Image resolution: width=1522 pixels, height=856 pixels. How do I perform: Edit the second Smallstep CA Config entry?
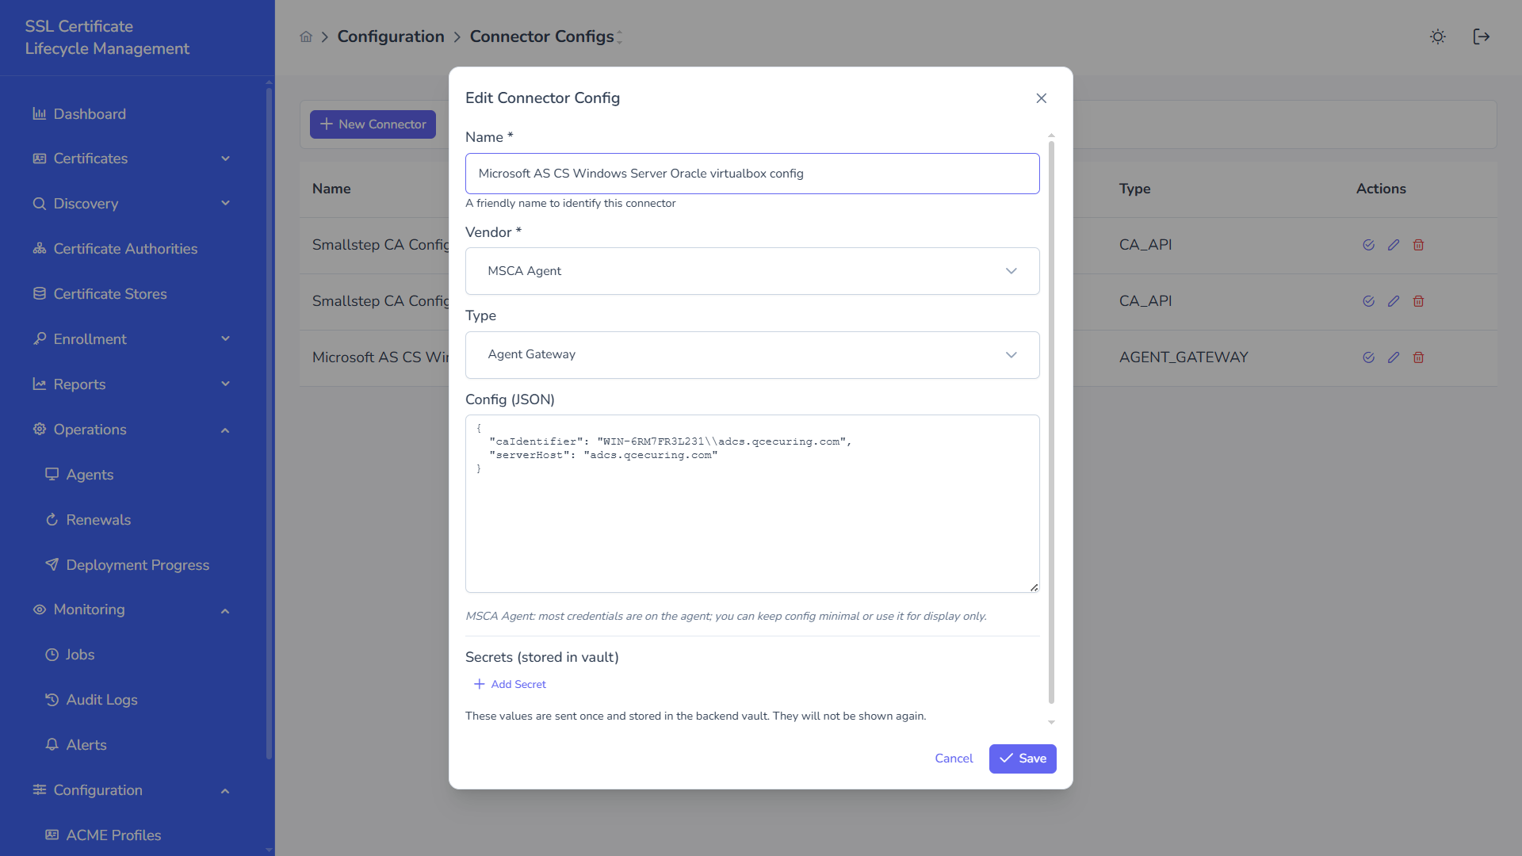pos(1394,301)
